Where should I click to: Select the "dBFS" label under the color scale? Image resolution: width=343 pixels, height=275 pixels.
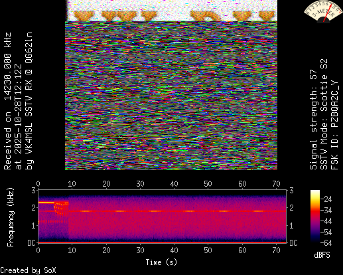tap(322, 255)
